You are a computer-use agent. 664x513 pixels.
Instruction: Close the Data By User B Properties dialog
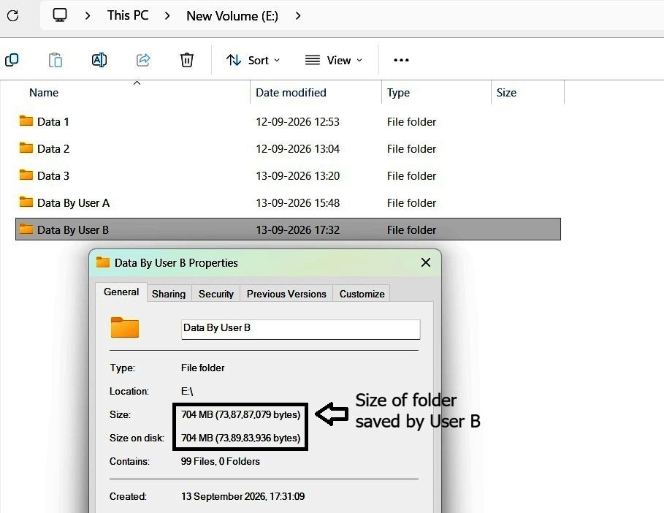coord(426,262)
